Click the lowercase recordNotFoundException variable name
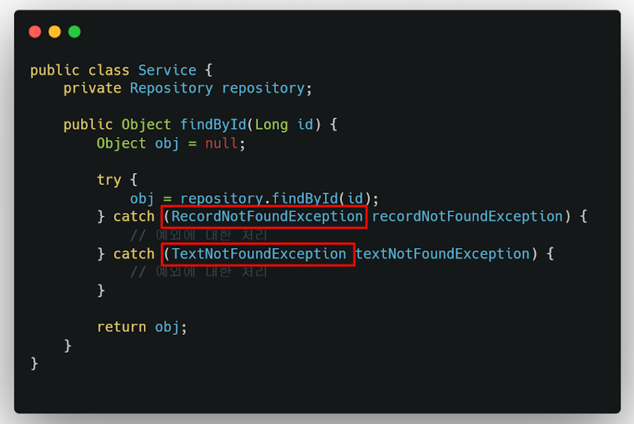Screen dimensions: 634x424 [x=467, y=216]
